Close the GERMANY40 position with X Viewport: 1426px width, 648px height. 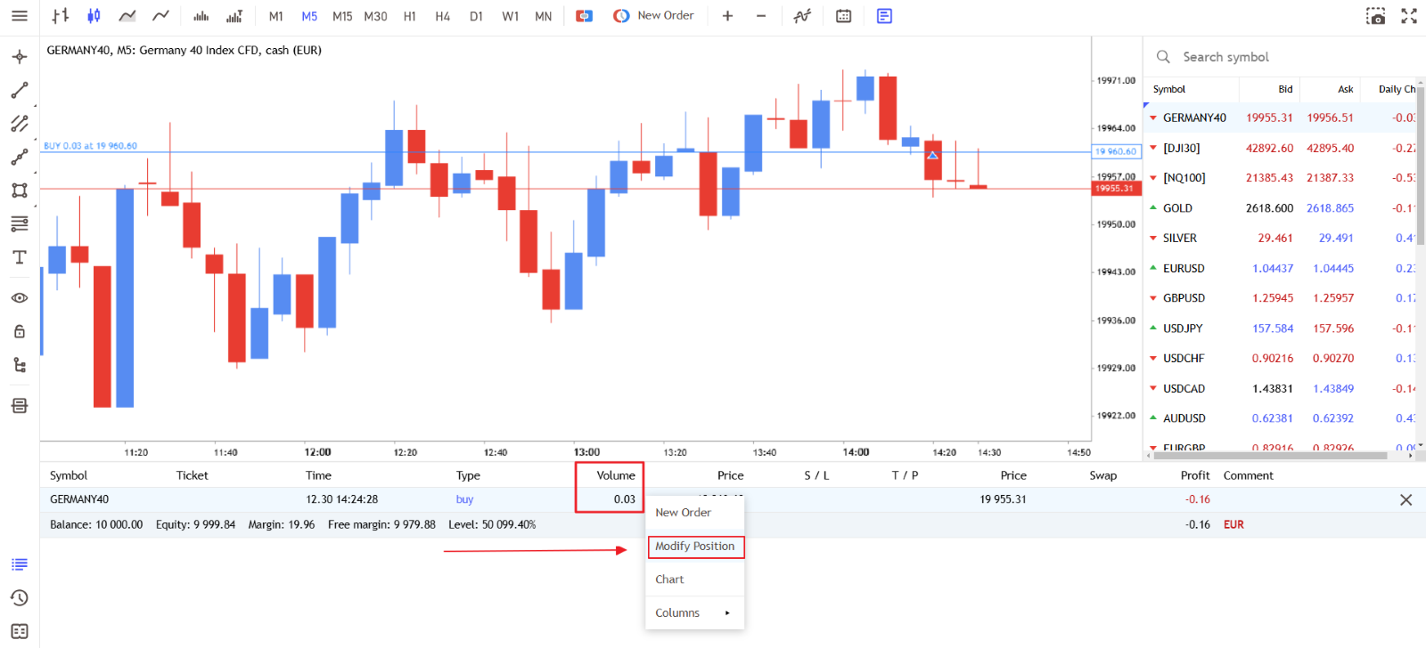click(1406, 500)
